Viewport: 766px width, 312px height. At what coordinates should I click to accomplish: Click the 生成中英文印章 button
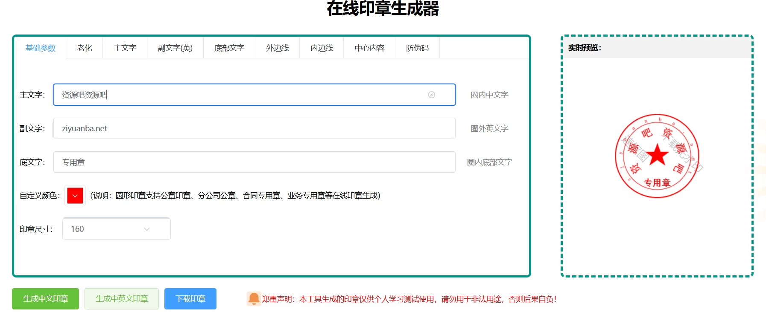coord(122,299)
